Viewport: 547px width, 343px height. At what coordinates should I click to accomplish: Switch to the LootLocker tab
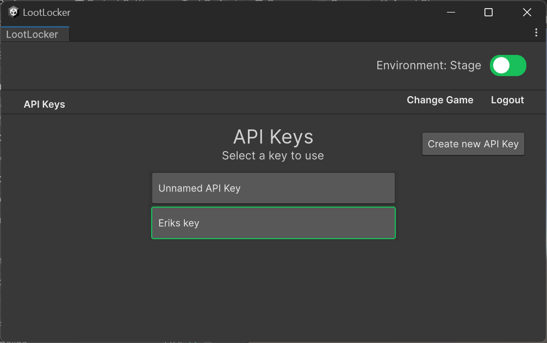tap(33, 34)
